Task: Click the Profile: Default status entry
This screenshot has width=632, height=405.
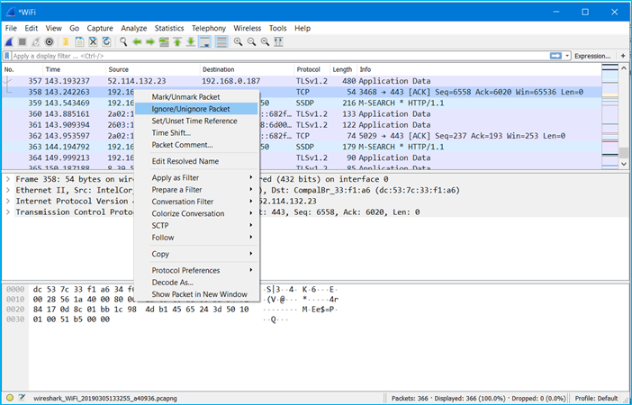Action: 596,398
